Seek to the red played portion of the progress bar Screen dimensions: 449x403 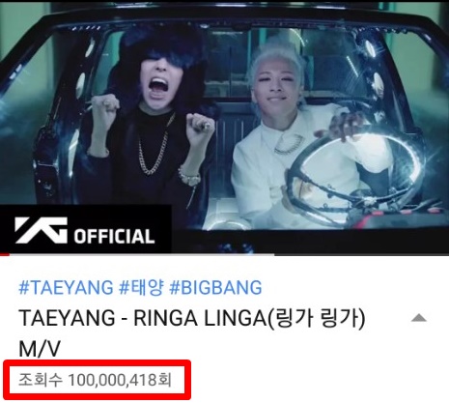click(x=5, y=254)
